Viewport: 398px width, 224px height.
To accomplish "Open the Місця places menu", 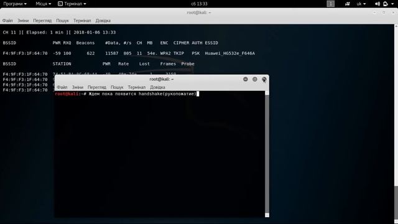I will coord(43,4).
